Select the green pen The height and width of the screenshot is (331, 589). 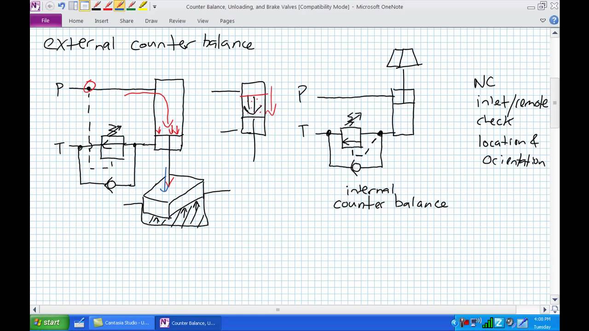pos(131,6)
